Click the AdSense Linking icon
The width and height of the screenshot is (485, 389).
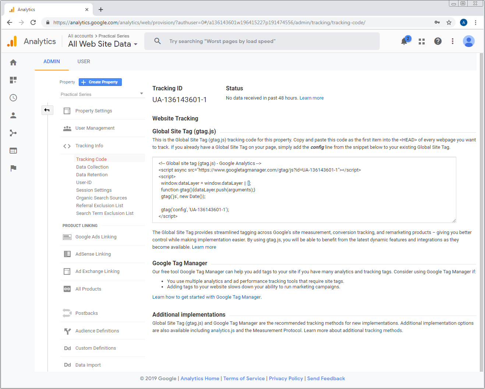[67, 254]
